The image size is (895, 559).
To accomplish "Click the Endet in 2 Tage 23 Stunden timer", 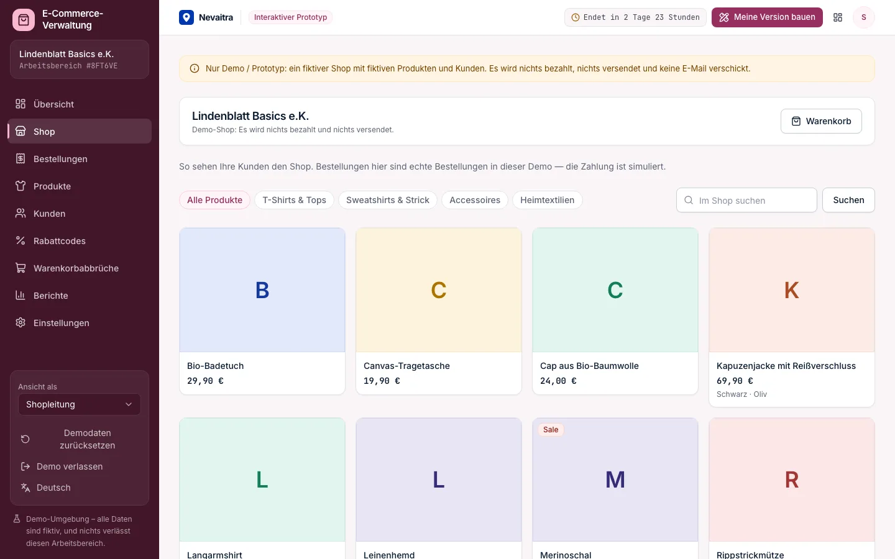I will [635, 17].
